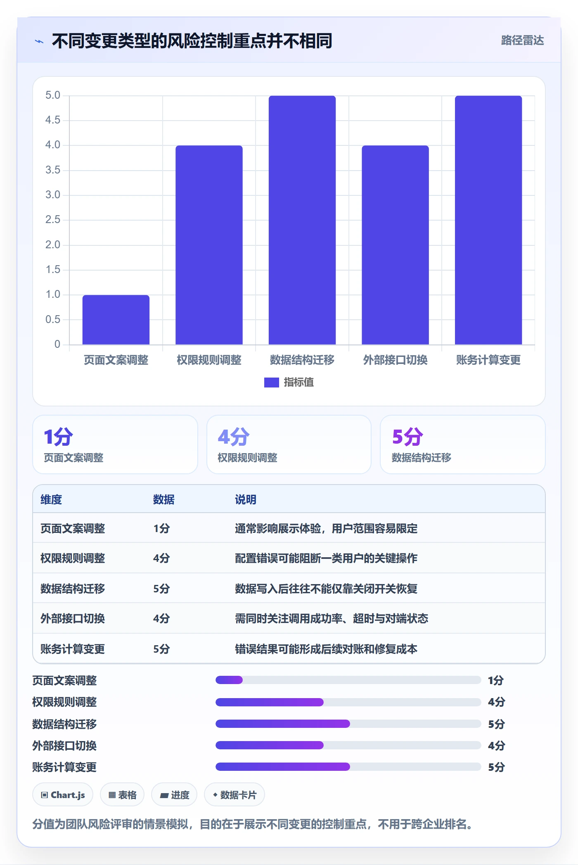Click the 页面文案调整 bar in the chart
This screenshot has width=578, height=865.
point(116,320)
